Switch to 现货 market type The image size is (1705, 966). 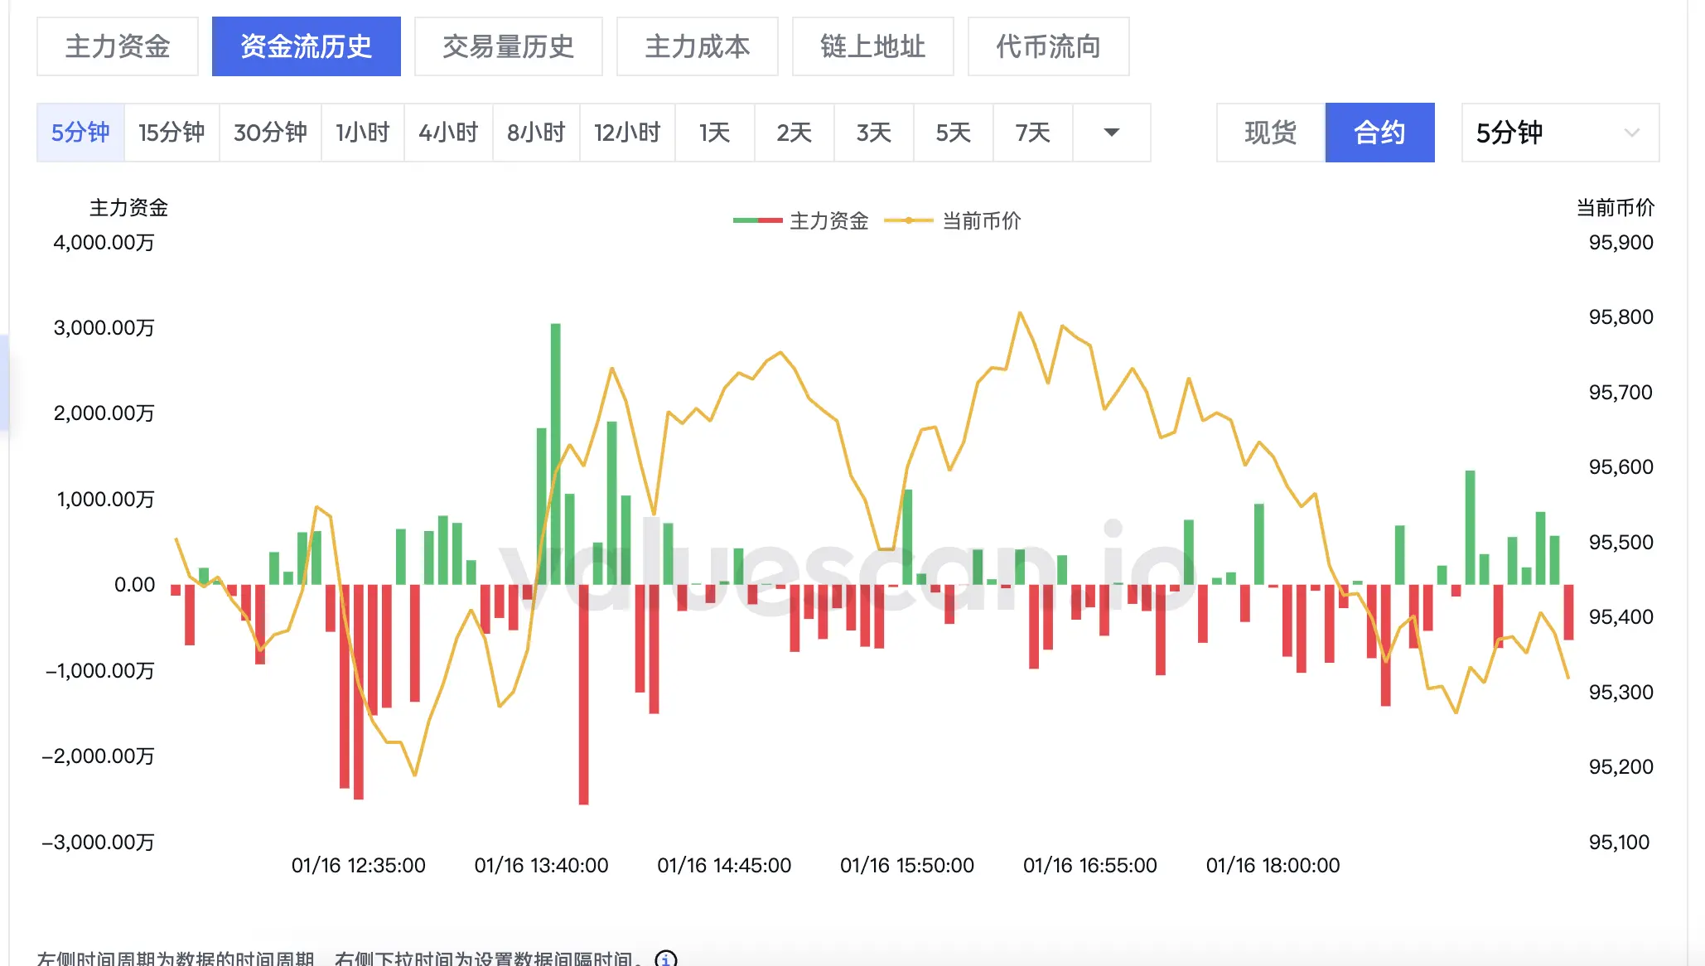(1270, 133)
